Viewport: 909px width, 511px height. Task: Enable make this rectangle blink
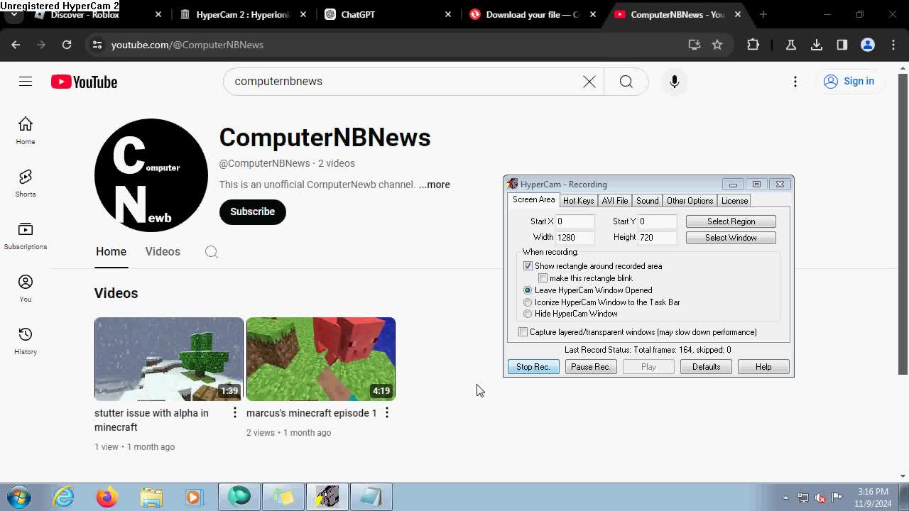[x=543, y=278]
